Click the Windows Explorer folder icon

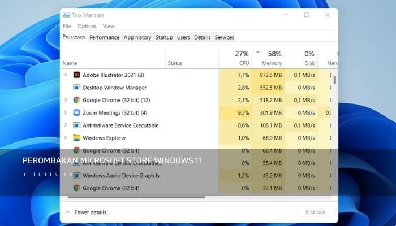click(x=76, y=138)
